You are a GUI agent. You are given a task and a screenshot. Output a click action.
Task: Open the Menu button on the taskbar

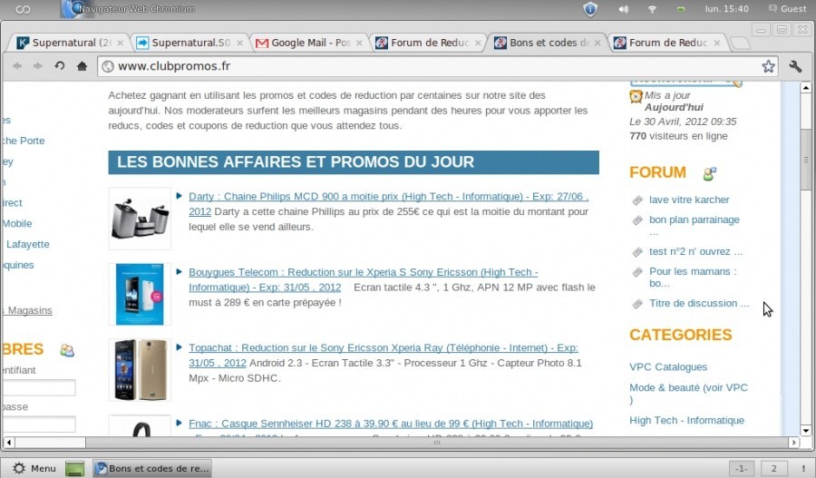34,469
